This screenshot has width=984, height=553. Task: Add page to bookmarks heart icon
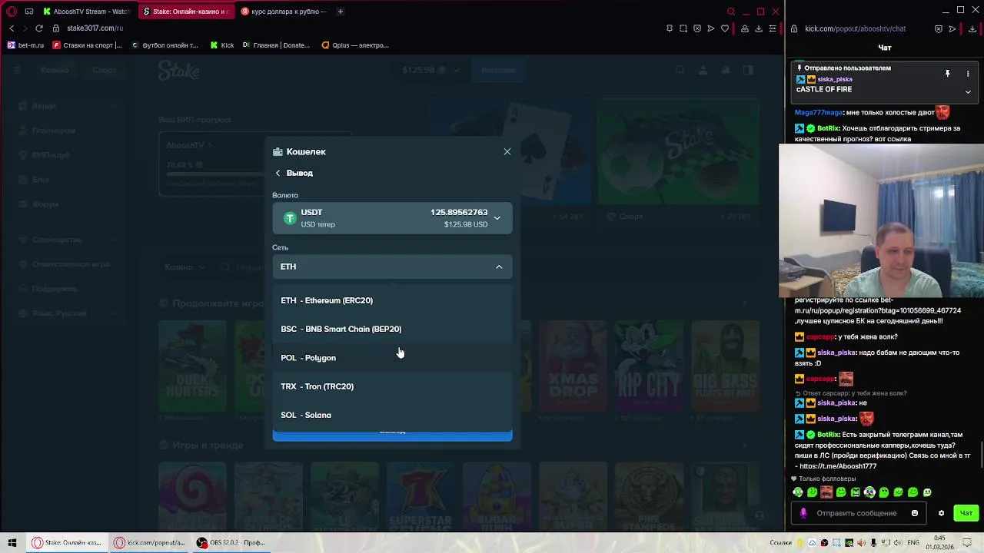[725, 28]
